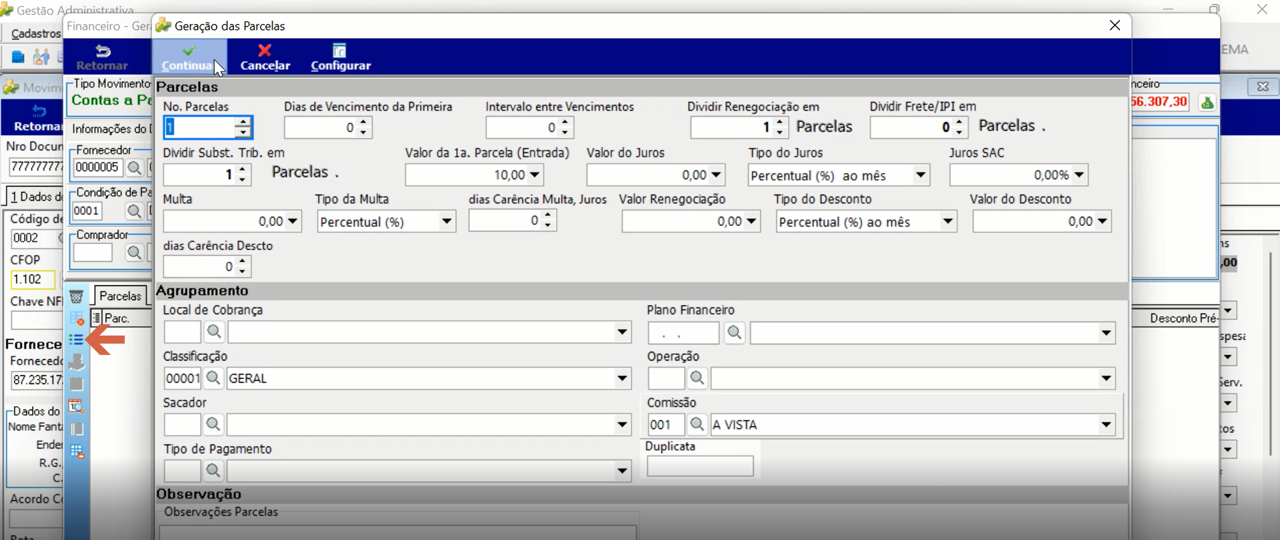
Task: Click the Duplicata input field
Action: [x=700, y=466]
